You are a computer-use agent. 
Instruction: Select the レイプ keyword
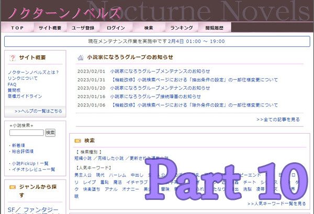click(89, 182)
